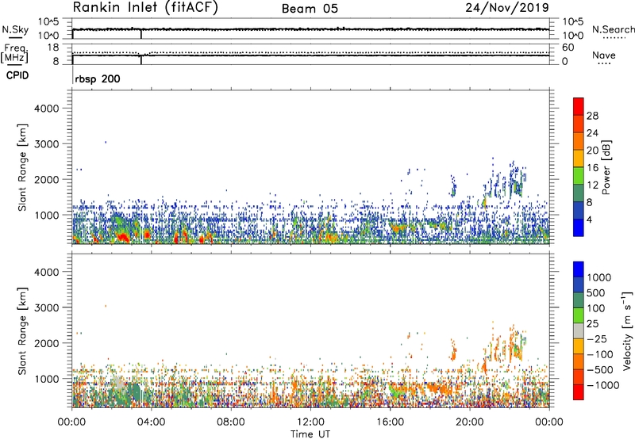This screenshot has width=635, height=439.
Task: Click the '08:00' time tick label
Action: [x=231, y=422]
